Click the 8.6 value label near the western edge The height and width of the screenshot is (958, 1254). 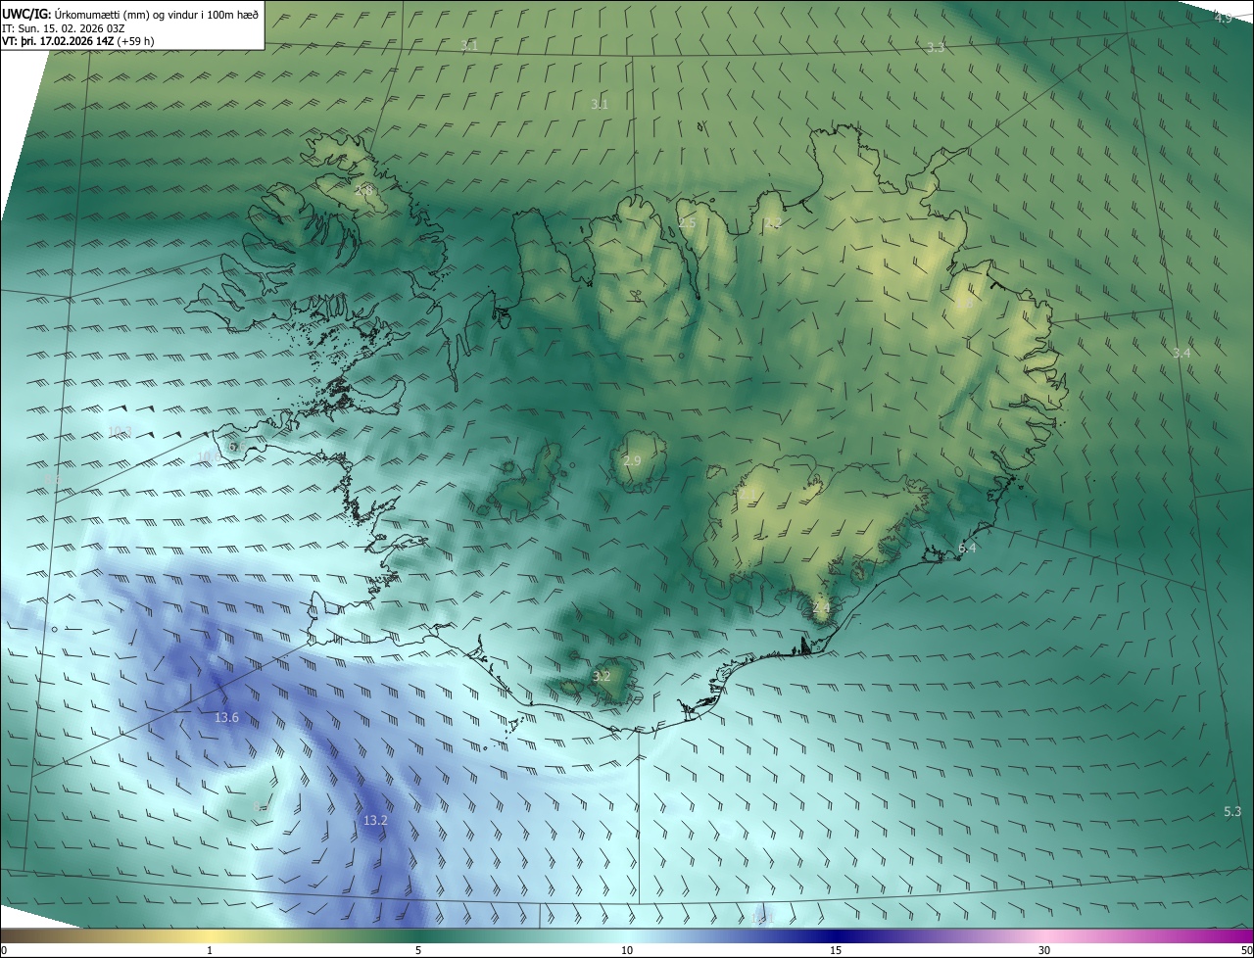(x=52, y=480)
